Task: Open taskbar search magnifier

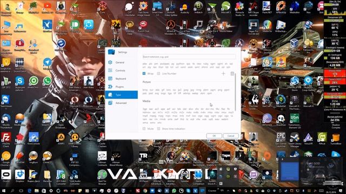Action: pos(12,191)
